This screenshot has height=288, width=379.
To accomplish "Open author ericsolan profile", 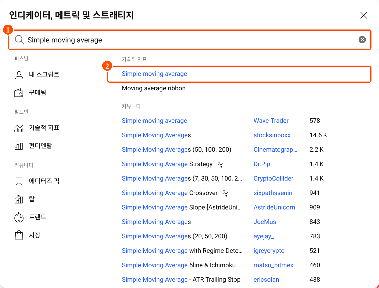I will [266, 280].
